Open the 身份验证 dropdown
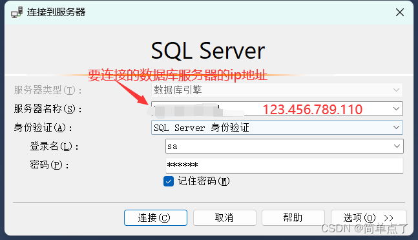 [277, 128]
